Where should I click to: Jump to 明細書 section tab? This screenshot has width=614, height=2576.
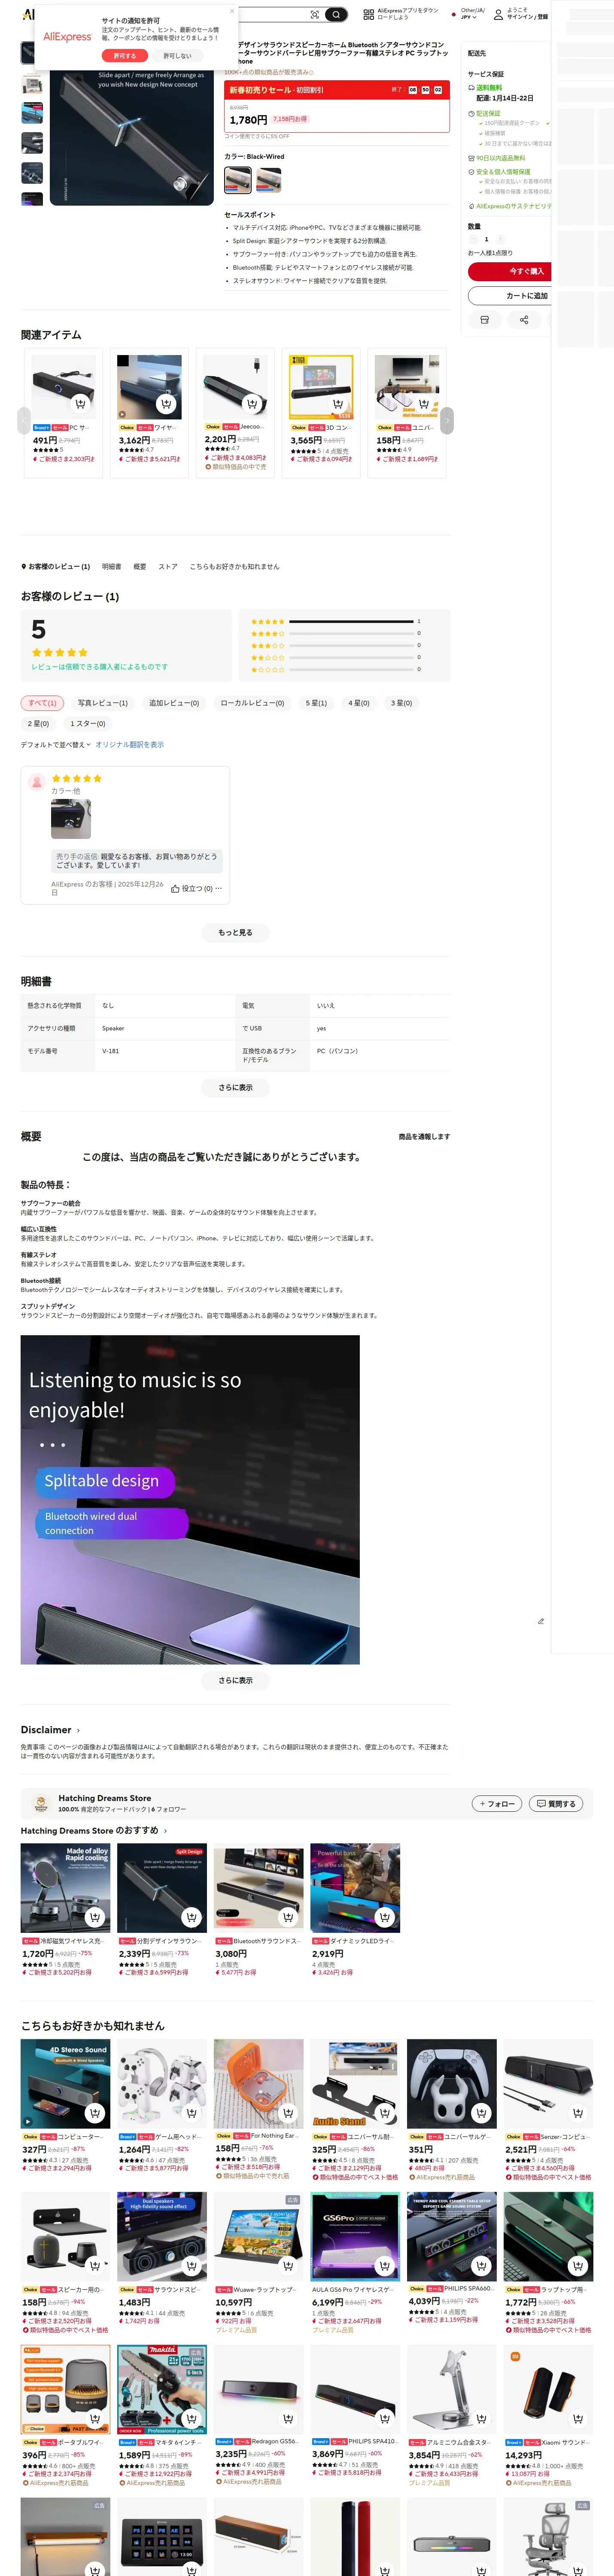click(111, 567)
